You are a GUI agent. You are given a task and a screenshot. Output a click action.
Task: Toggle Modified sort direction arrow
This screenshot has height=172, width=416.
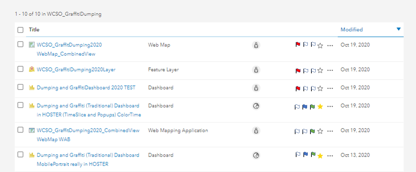(399, 29)
